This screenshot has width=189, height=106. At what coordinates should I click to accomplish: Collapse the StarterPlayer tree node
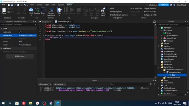coord(159,67)
